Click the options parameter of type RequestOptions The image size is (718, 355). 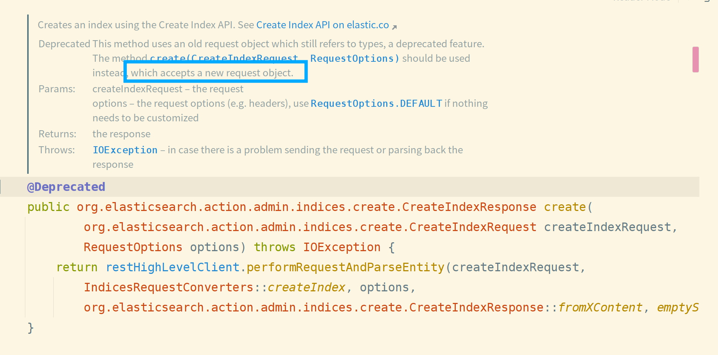tap(214, 247)
